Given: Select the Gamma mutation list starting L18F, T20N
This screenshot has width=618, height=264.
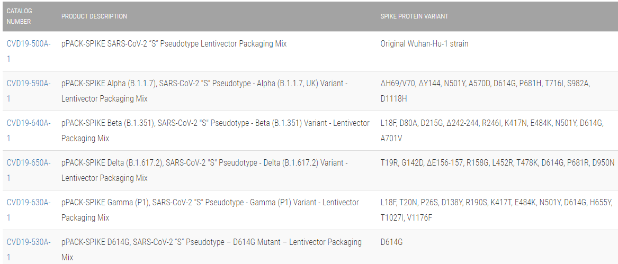Looking at the screenshot, I should tap(496, 210).
